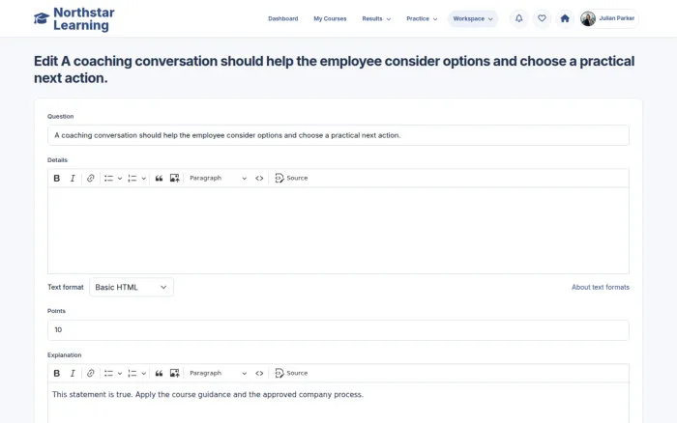677x423 pixels.
Task: Click into the Question text field
Action: pos(338,135)
